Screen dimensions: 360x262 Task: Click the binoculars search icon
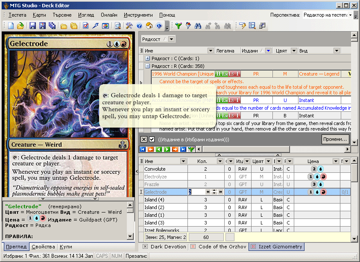tap(198, 26)
